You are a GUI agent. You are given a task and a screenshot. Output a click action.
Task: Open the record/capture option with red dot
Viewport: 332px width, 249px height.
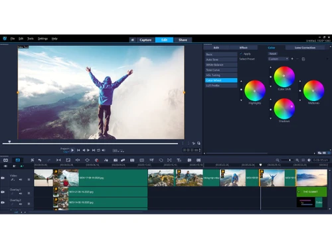point(97,160)
